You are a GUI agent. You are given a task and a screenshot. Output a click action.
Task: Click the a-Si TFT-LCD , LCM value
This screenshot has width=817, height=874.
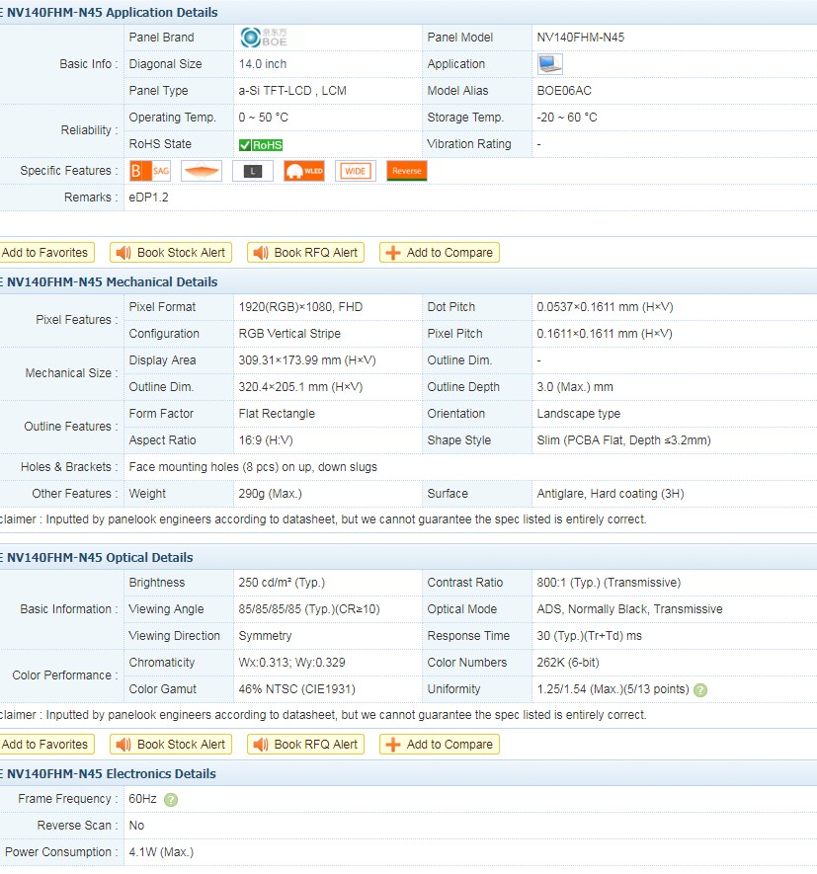click(x=292, y=91)
